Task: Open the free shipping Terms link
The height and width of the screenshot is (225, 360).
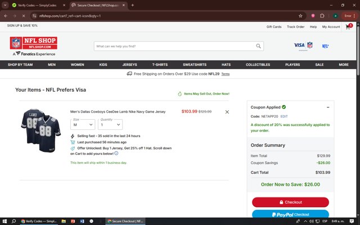Action: pyautogui.click(x=226, y=74)
